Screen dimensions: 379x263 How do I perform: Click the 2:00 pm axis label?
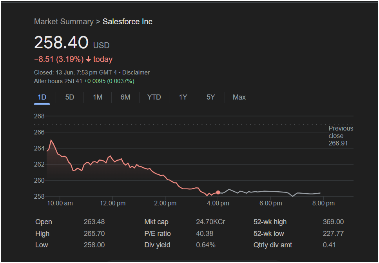(165, 203)
